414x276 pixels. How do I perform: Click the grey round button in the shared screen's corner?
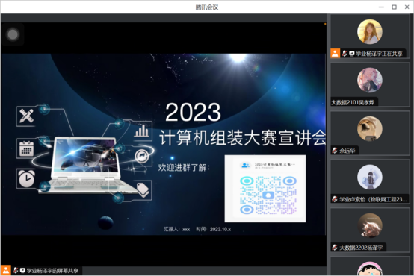(x=13, y=34)
